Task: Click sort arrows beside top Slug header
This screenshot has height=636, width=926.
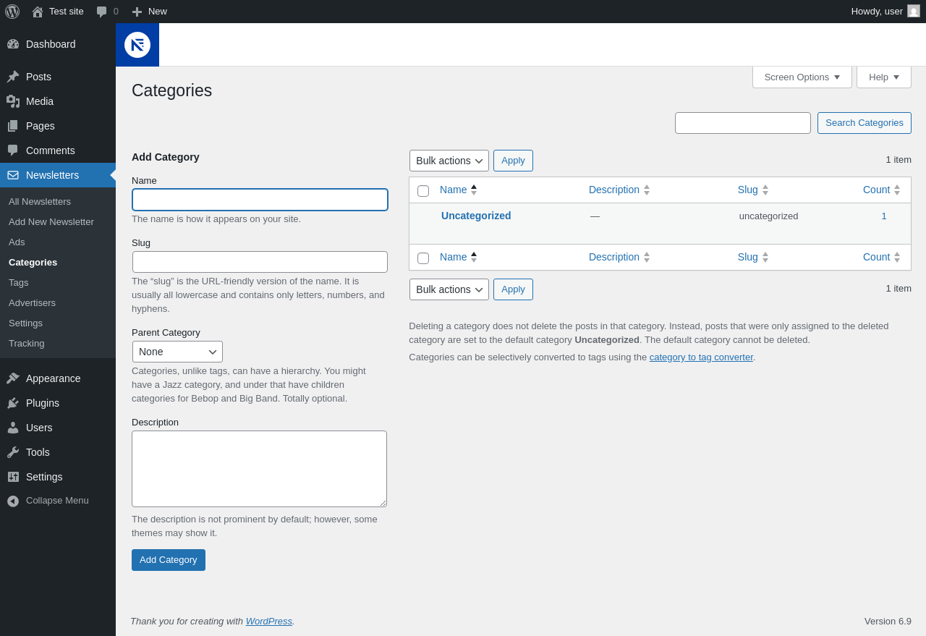Action: click(x=765, y=190)
